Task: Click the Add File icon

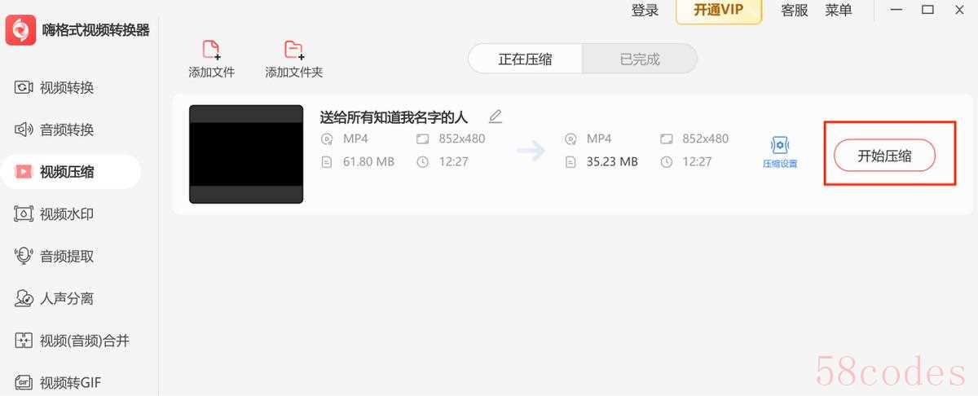Action: pyautogui.click(x=211, y=50)
